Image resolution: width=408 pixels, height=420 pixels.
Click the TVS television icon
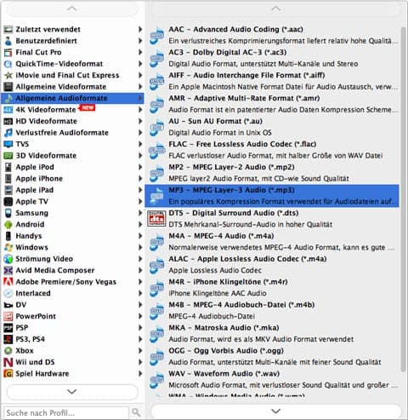point(8,144)
